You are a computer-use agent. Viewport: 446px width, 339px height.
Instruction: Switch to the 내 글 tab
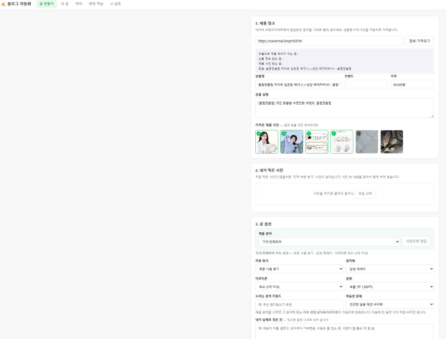pos(65,4)
